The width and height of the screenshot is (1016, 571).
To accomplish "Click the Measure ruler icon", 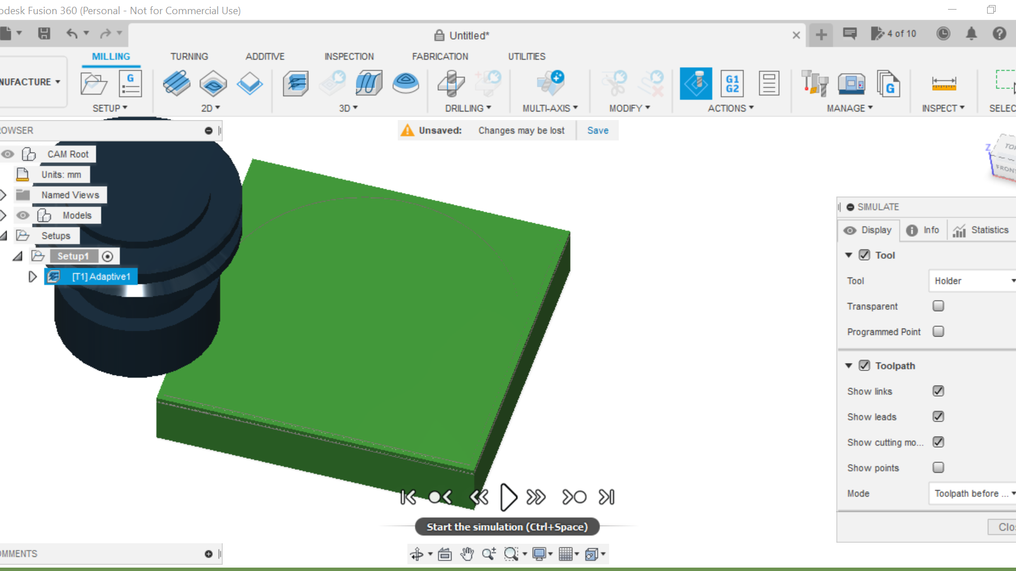I will tap(944, 84).
